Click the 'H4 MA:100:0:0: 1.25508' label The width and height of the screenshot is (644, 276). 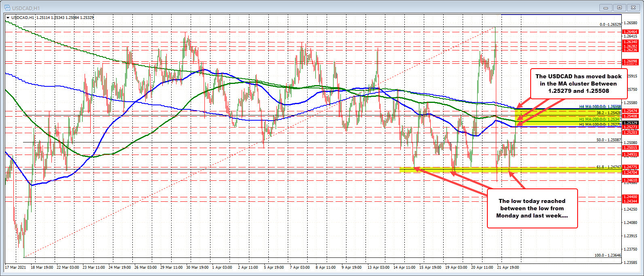(x=600, y=107)
